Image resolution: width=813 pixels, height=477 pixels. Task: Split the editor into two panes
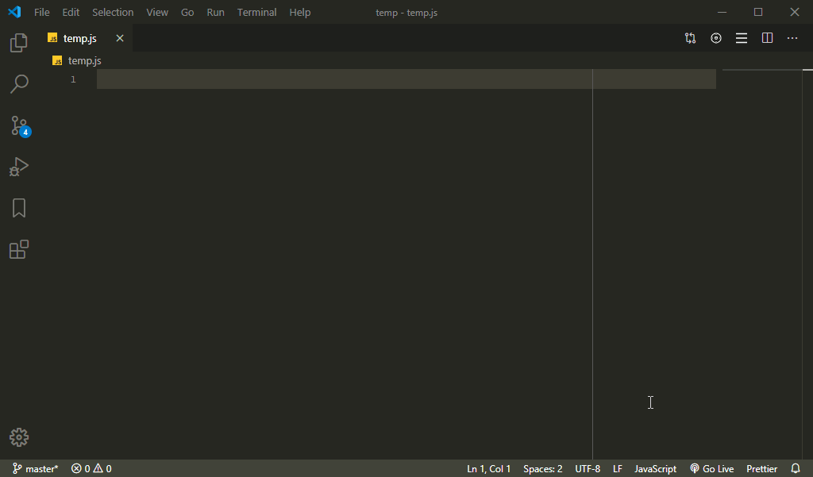(766, 37)
